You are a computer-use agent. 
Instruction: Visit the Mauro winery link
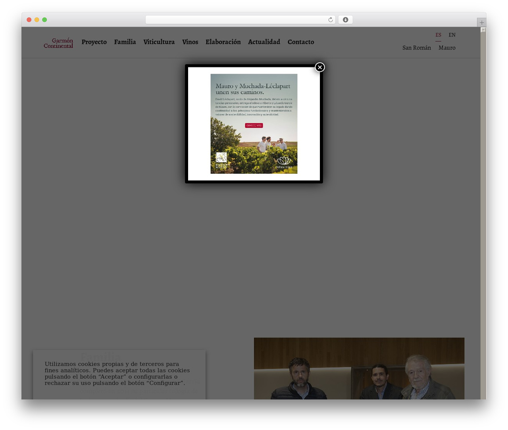coord(447,48)
